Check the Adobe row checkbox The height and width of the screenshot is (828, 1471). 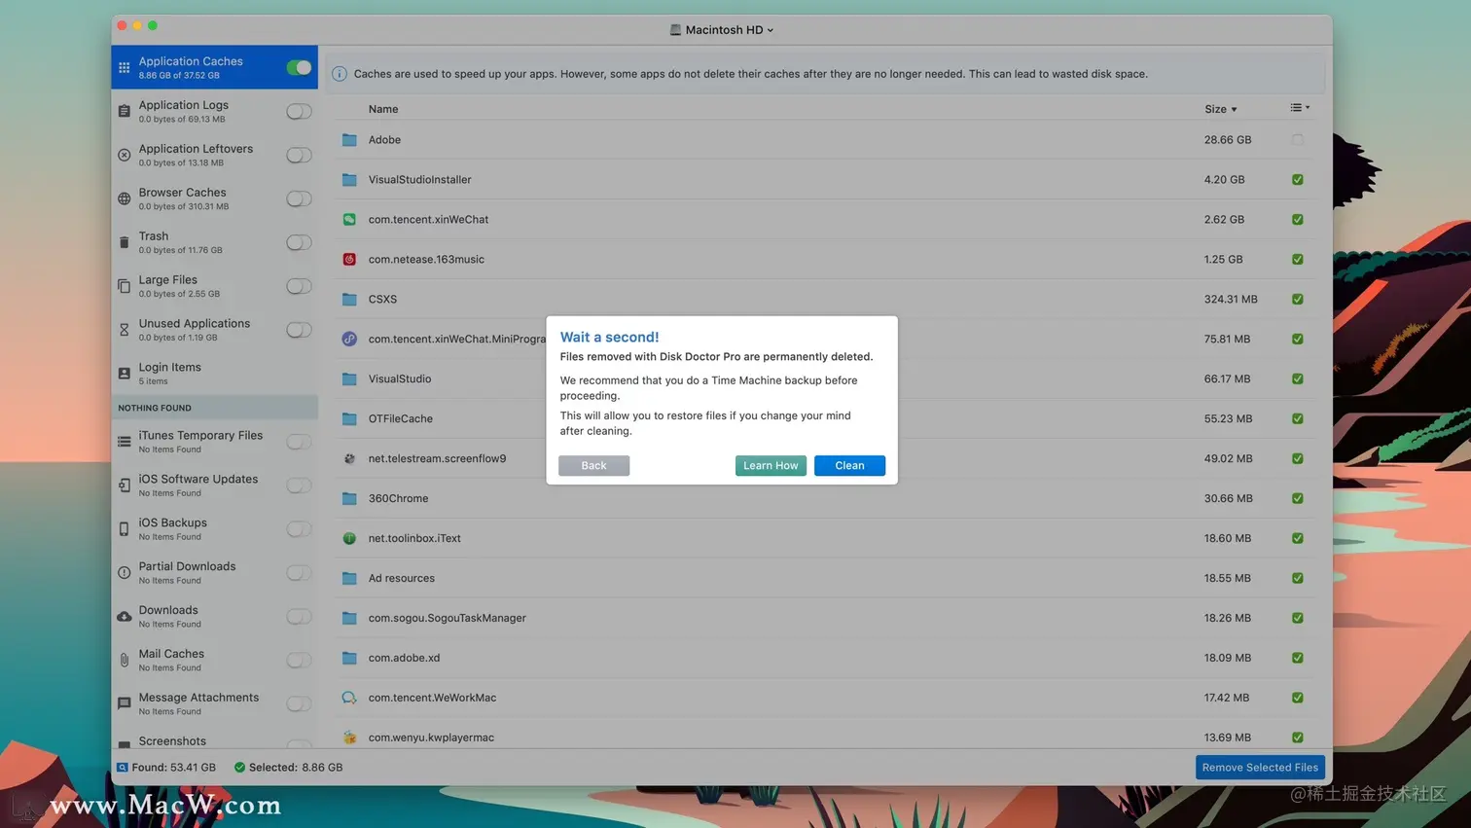1298,140
